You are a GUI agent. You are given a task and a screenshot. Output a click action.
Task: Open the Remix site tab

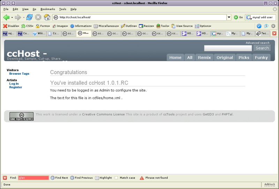[204, 57]
